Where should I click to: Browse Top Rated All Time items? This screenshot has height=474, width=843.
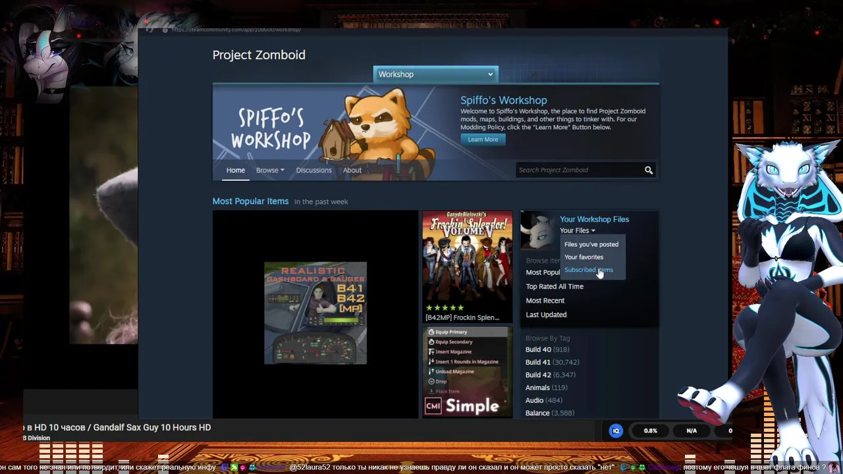click(x=555, y=286)
